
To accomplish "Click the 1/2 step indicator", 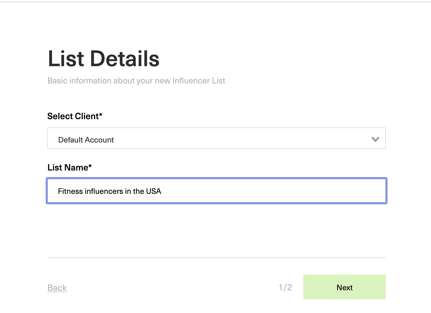I will coord(285,287).
